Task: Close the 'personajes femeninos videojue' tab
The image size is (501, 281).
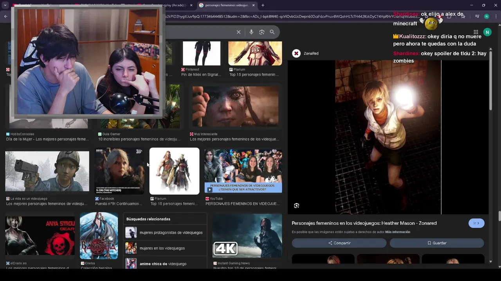Action: pyautogui.click(x=254, y=5)
